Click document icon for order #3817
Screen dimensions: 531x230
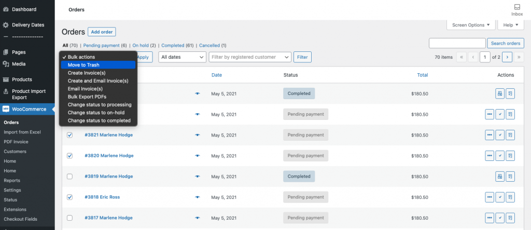[510, 218]
